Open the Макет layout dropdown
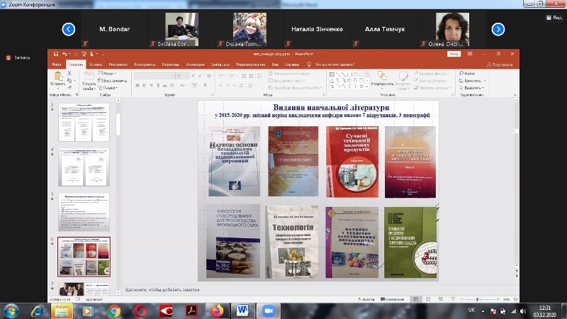 tap(108, 73)
